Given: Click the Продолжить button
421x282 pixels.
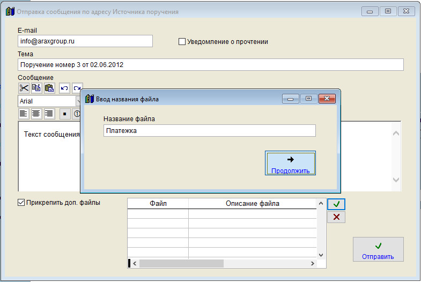Looking at the screenshot, I should (x=290, y=163).
